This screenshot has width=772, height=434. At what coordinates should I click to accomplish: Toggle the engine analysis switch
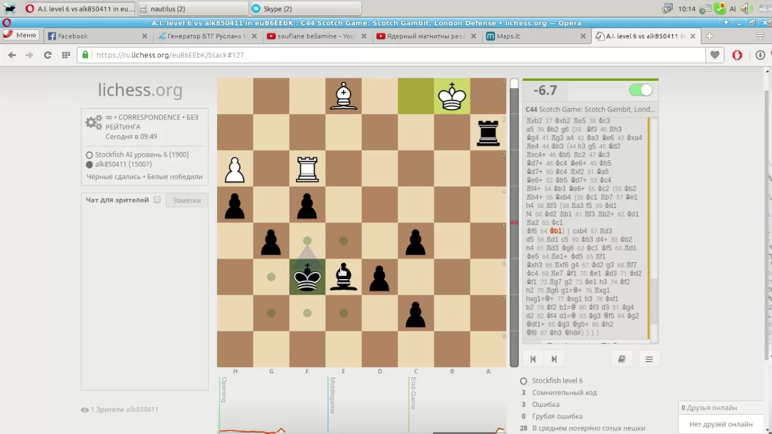pyautogui.click(x=641, y=90)
